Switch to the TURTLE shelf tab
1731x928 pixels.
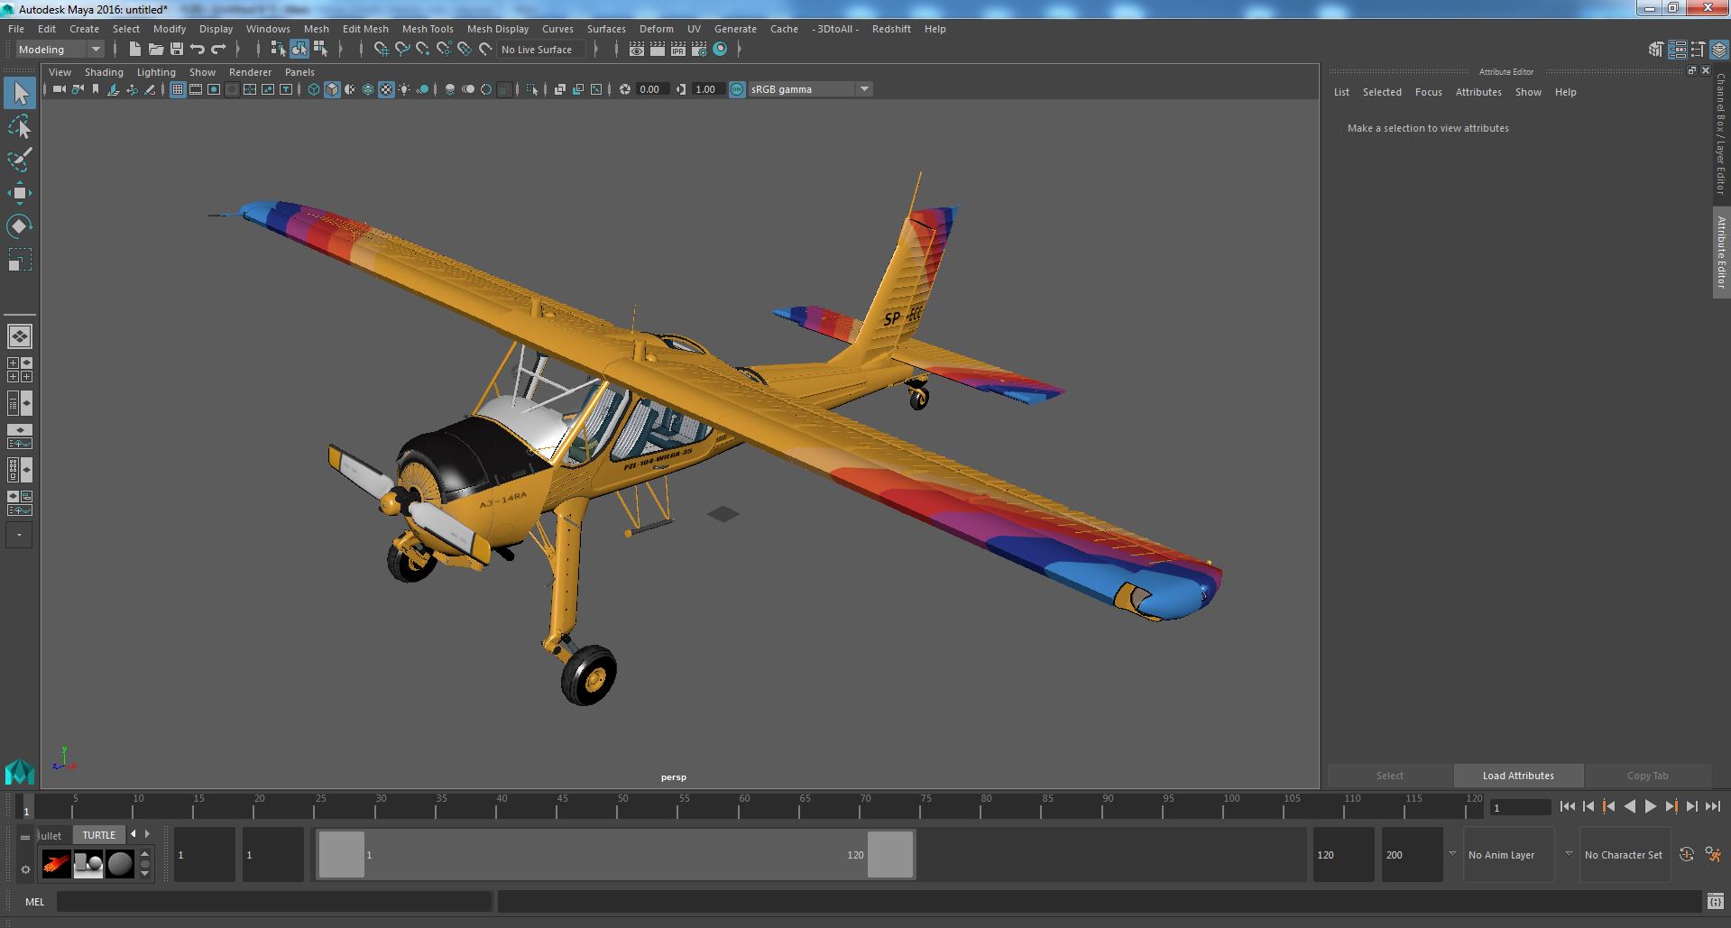[x=99, y=835]
